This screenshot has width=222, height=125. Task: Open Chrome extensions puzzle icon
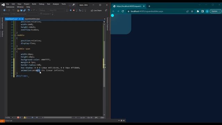[198, 11]
